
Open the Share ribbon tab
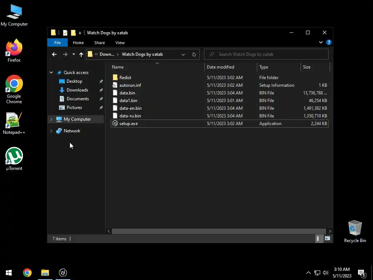[x=99, y=43]
